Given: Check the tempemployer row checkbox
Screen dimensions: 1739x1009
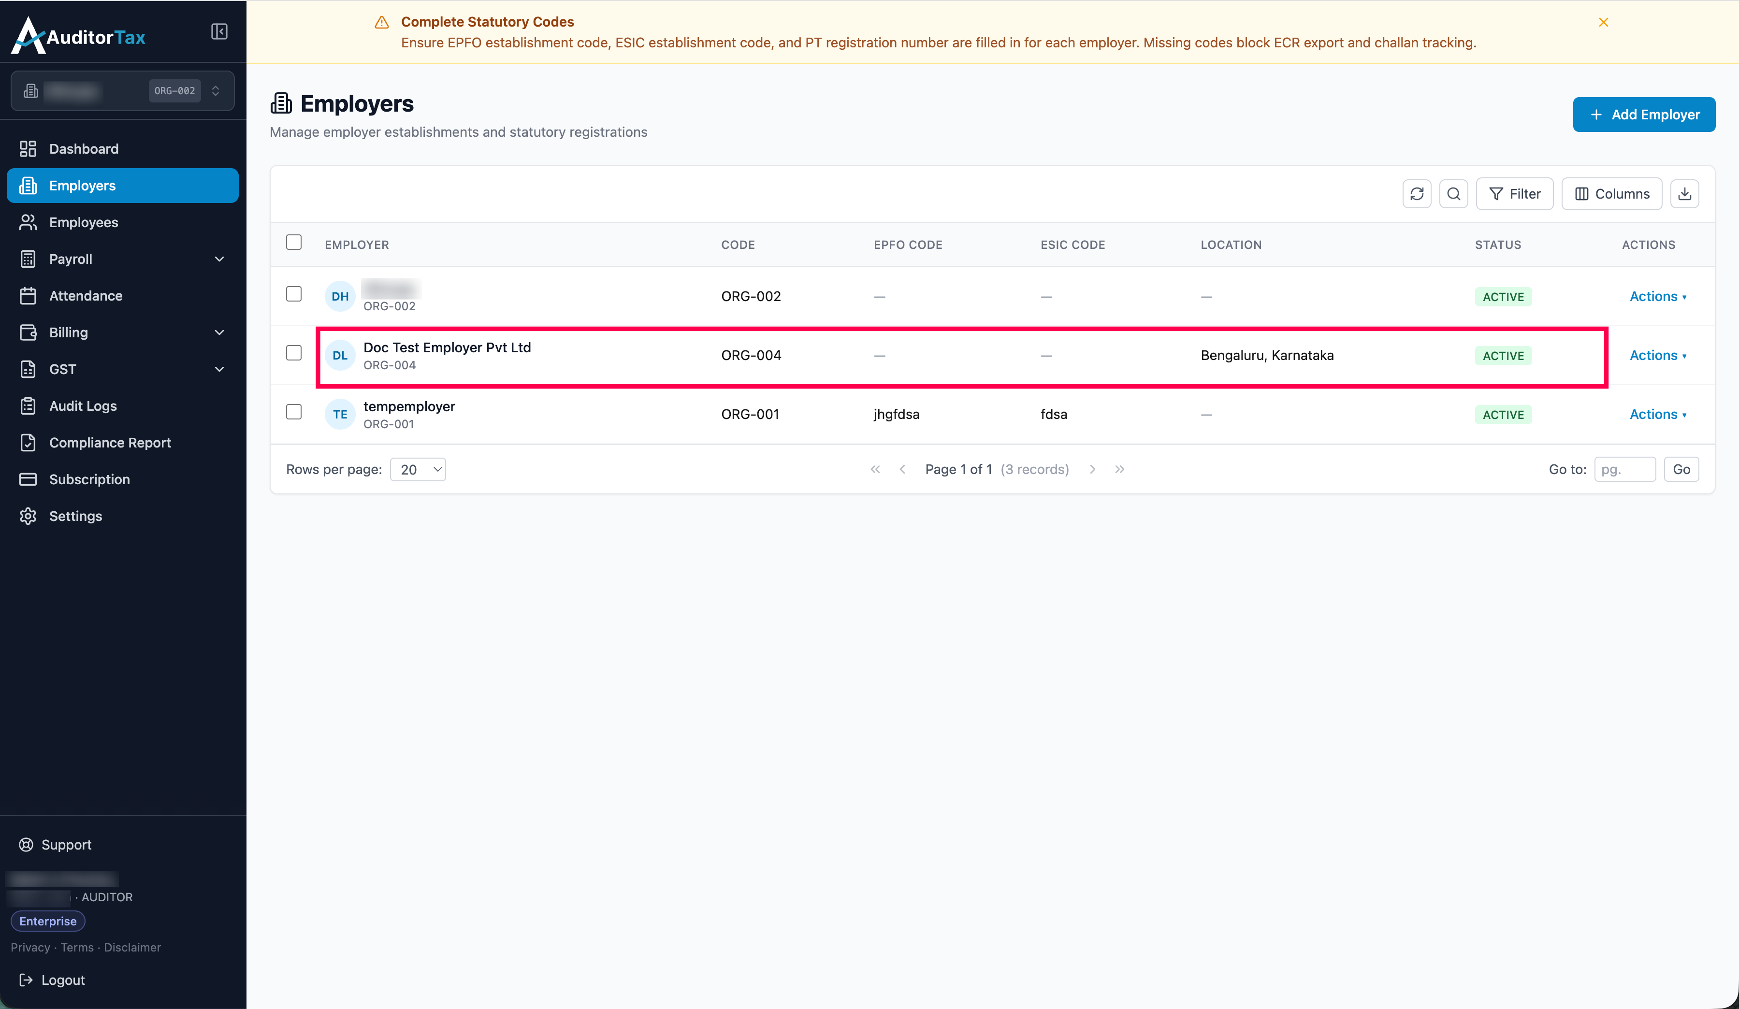Looking at the screenshot, I should click(x=294, y=412).
